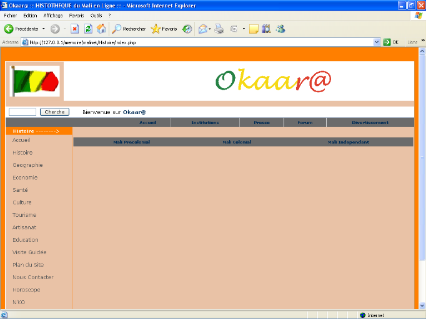Open the Forum navigation tab
The height and width of the screenshot is (319, 426).
tap(305, 123)
